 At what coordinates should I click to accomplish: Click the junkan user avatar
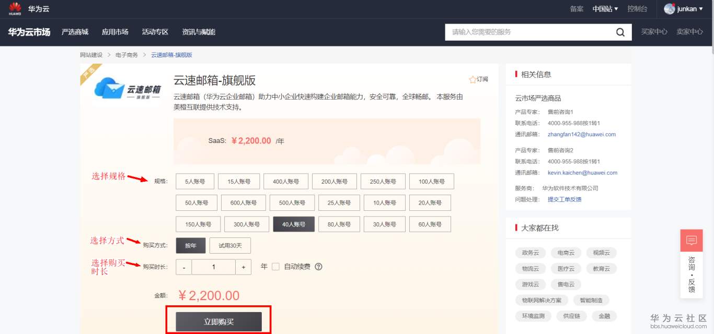[670, 9]
